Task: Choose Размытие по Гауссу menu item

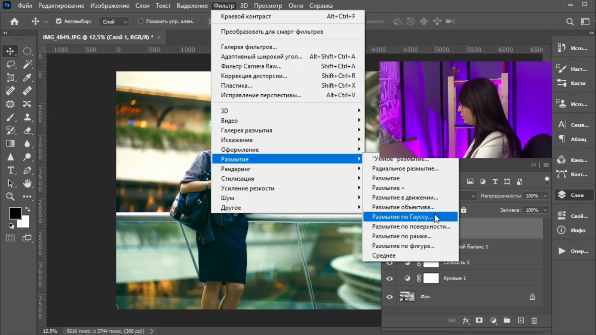Action: click(x=410, y=217)
